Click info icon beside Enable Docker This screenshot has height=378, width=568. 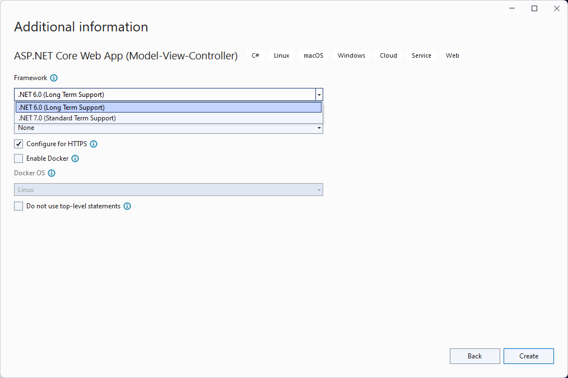(x=75, y=158)
